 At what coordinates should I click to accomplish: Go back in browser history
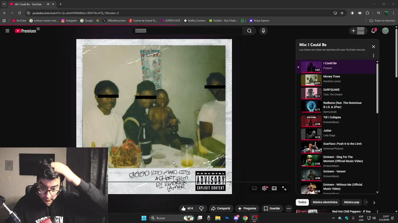pyautogui.click(x=4, y=13)
